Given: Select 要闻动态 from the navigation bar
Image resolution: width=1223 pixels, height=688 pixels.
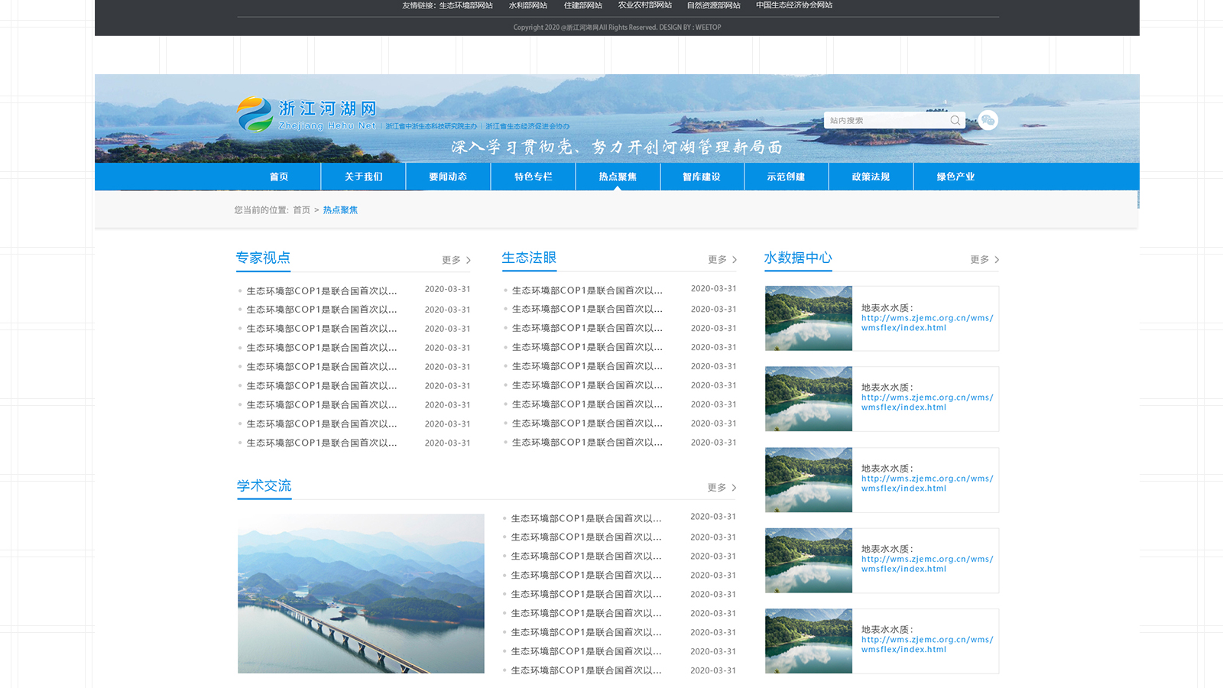Looking at the screenshot, I should point(448,177).
